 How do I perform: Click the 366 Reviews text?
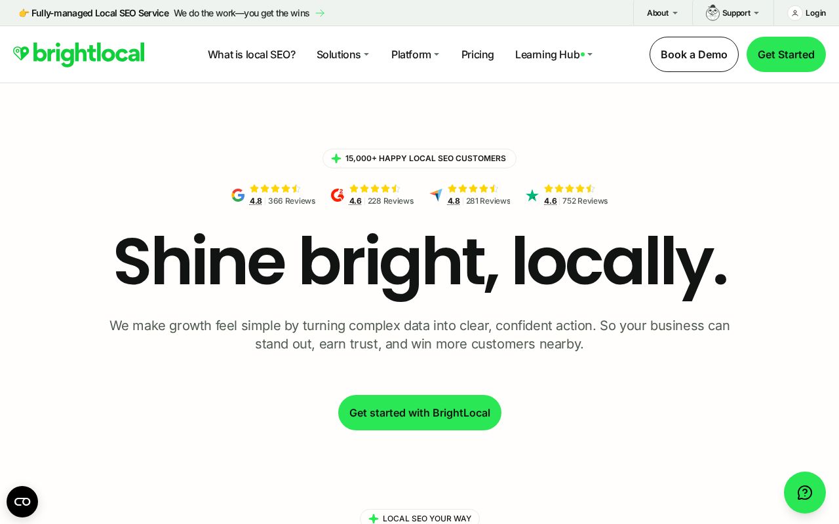[x=292, y=201]
